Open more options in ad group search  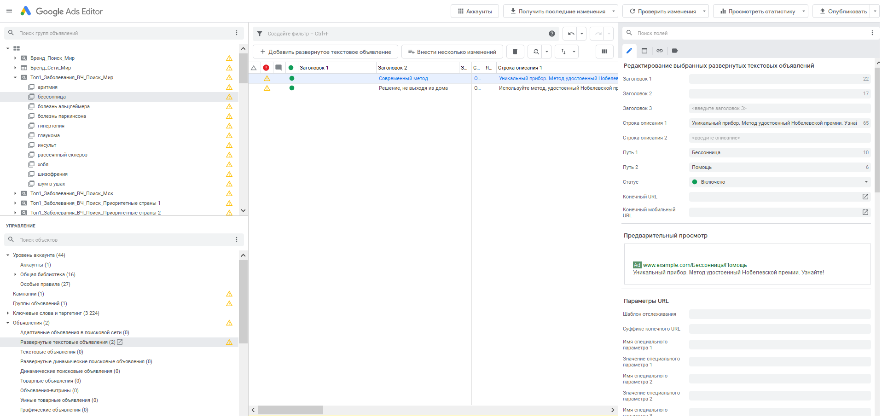pos(237,33)
